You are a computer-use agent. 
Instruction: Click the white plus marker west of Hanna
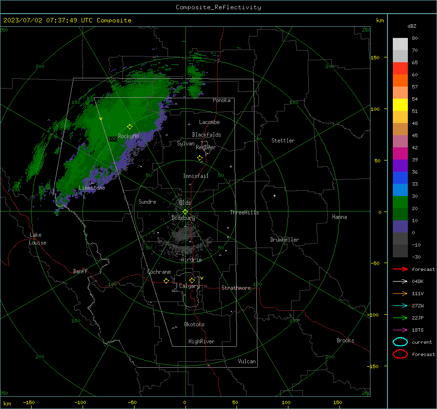pos(274,196)
